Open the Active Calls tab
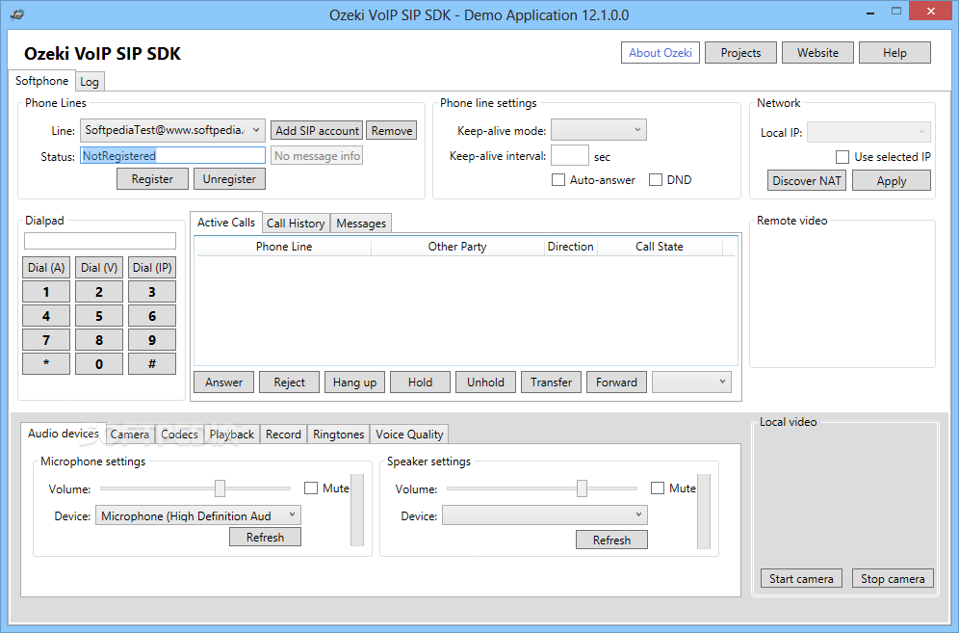 pyautogui.click(x=225, y=223)
